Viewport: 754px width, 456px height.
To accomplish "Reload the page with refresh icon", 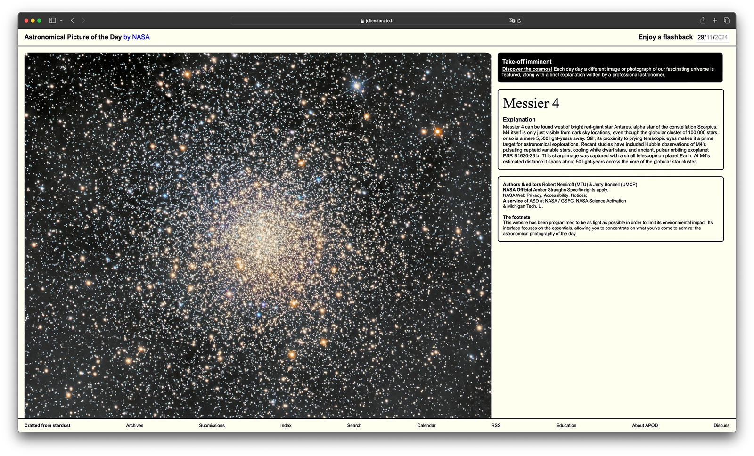I will click(519, 21).
